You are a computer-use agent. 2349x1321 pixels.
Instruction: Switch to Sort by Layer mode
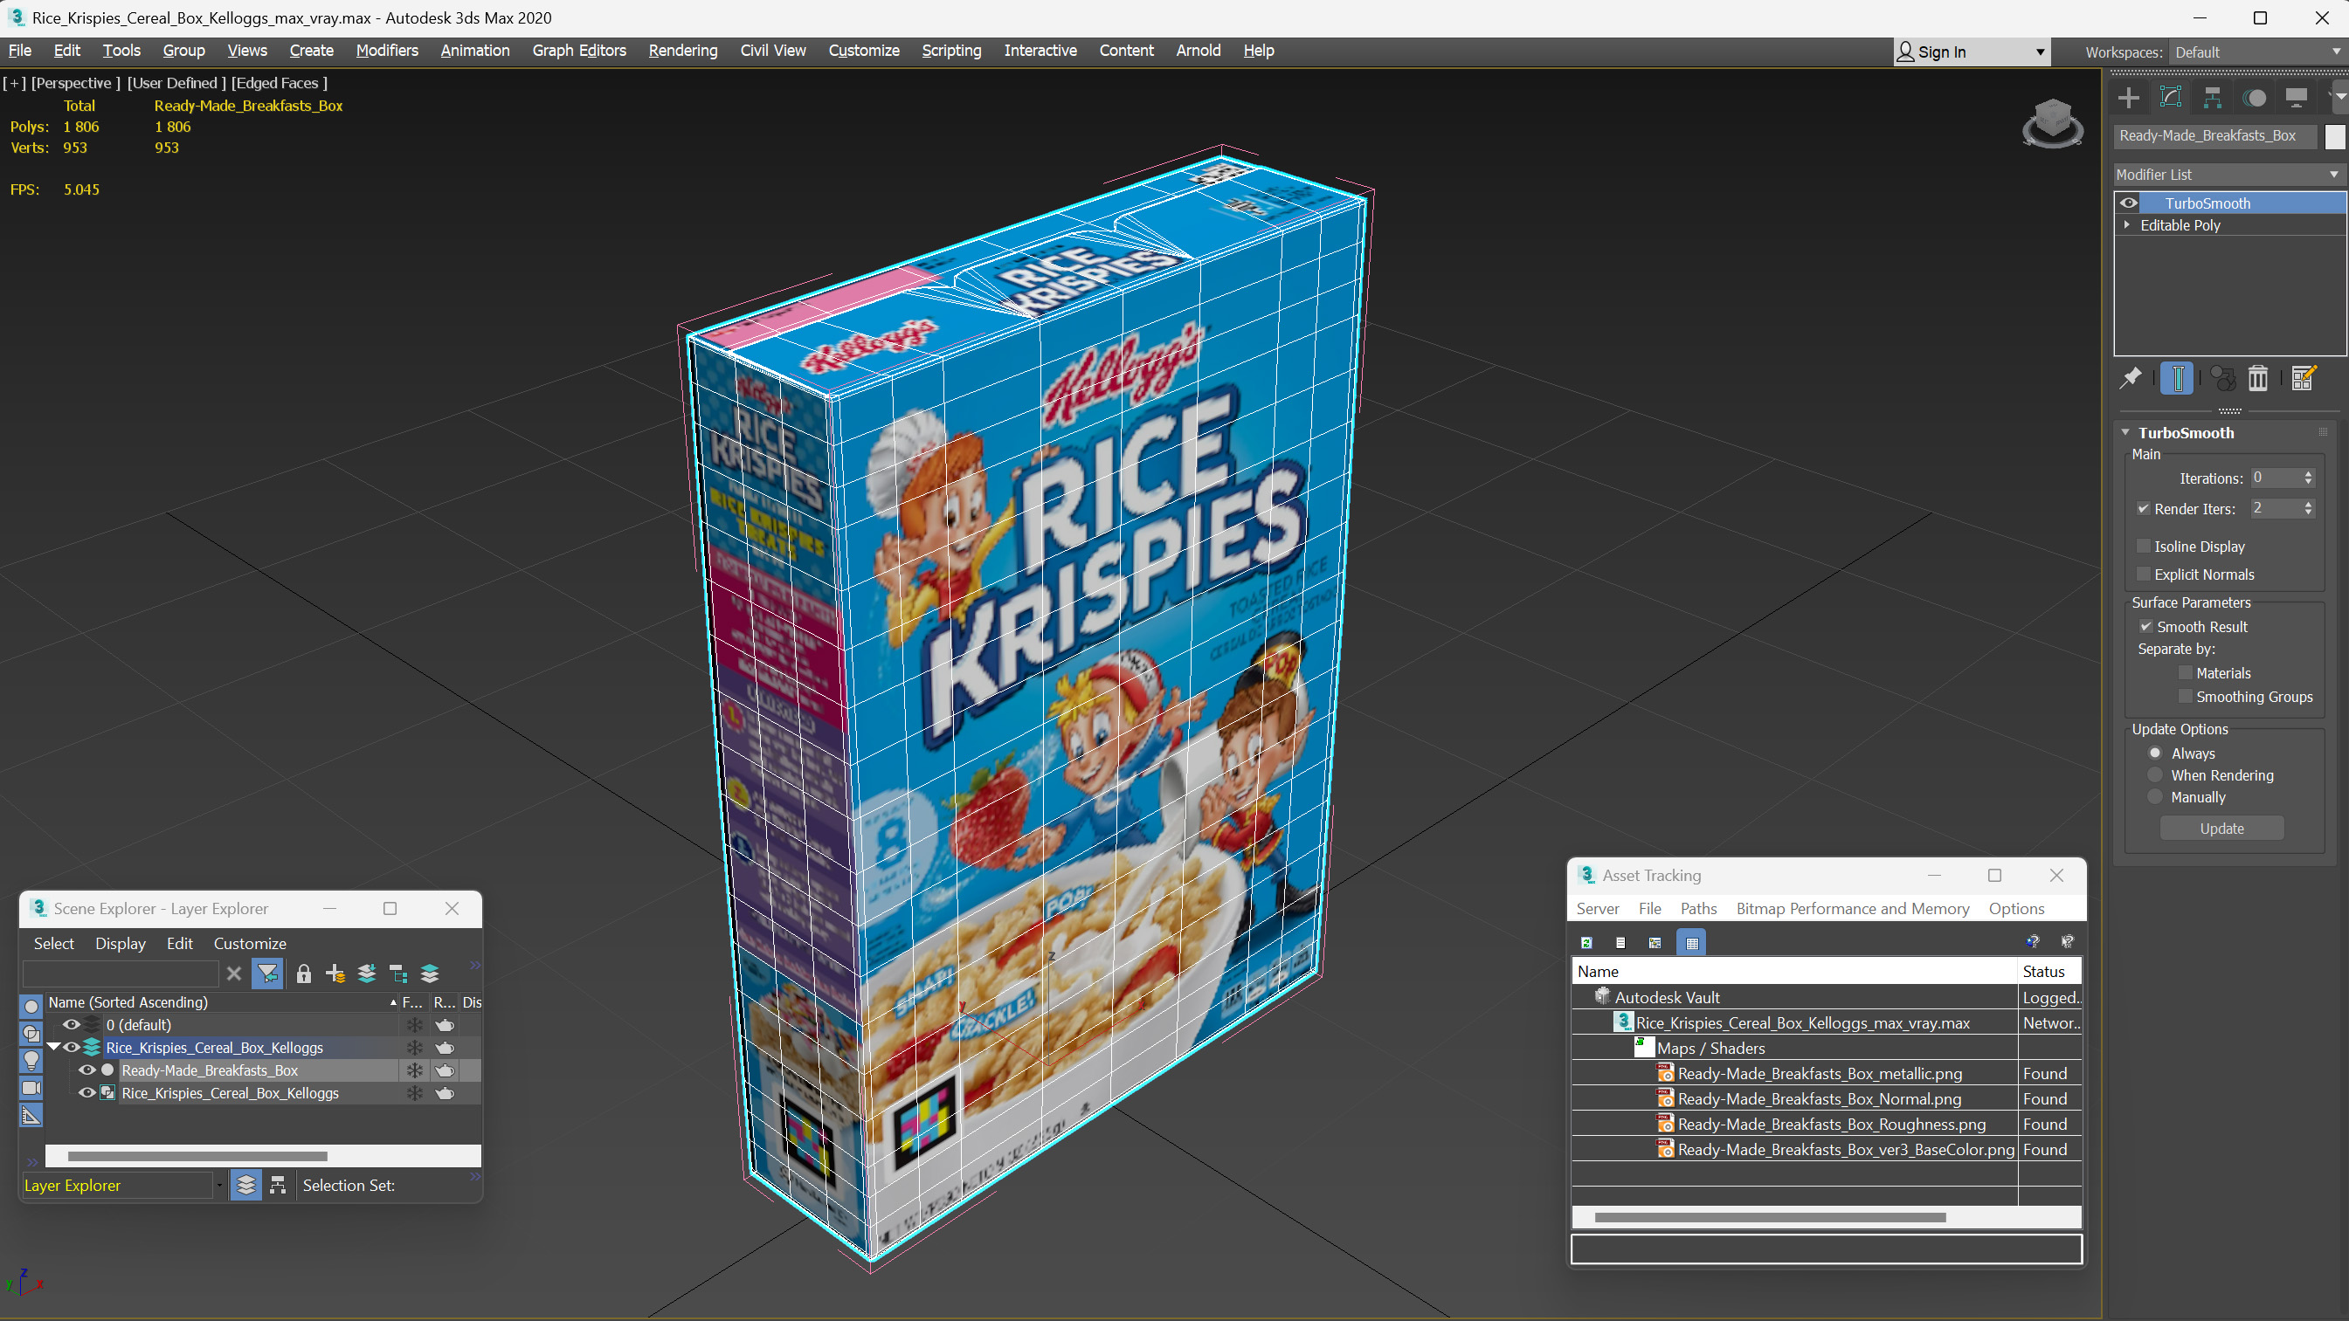point(246,1185)
